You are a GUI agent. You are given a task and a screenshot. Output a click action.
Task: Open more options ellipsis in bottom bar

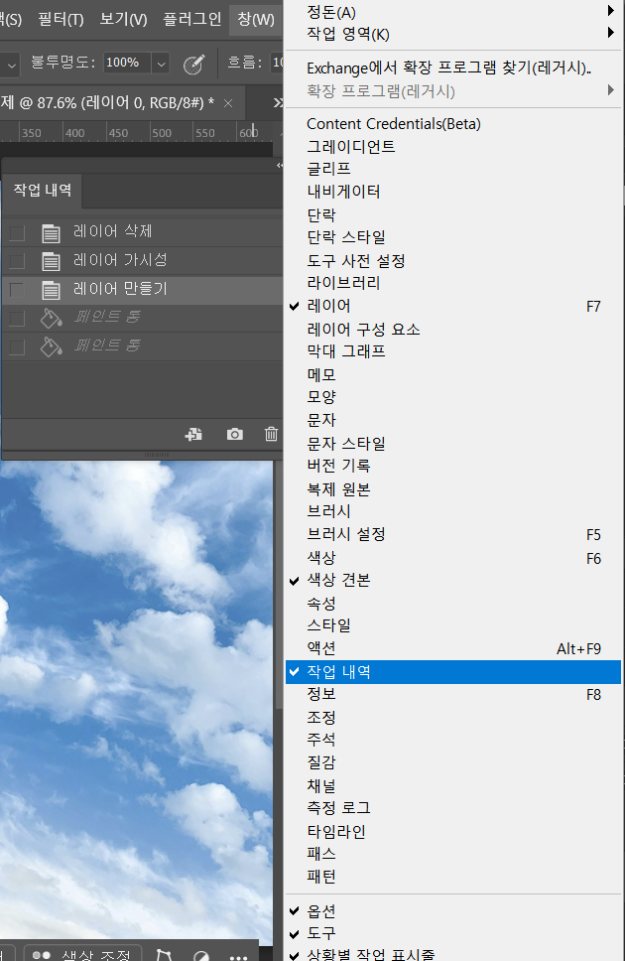click(x=239, y=956)
